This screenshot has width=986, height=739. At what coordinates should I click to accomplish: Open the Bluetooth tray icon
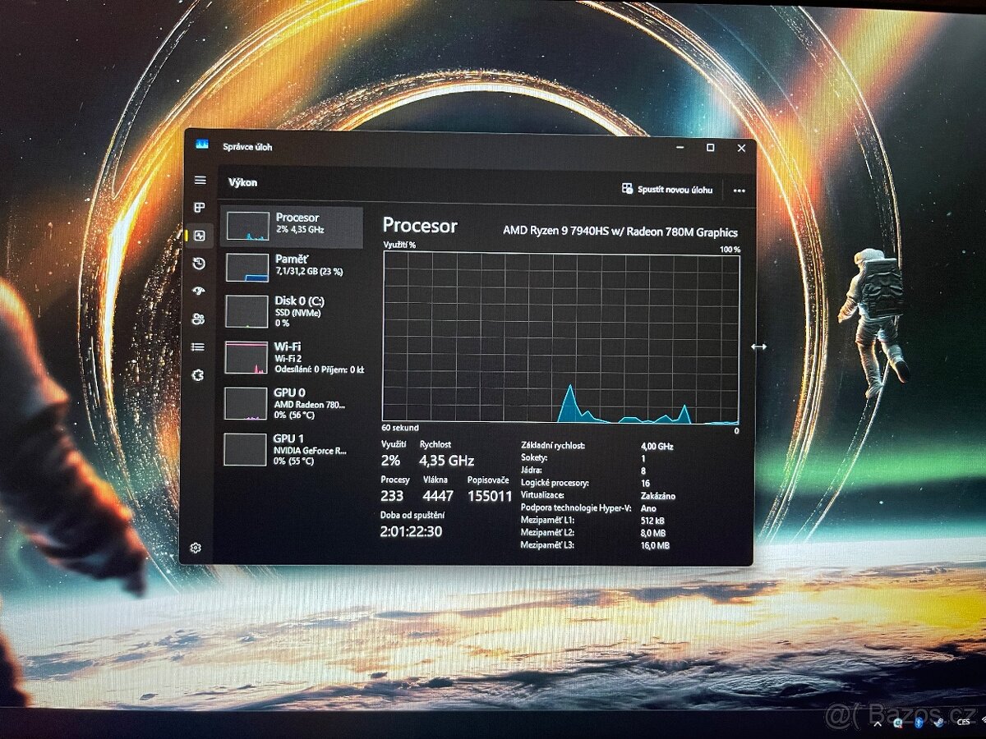(919, 723)
